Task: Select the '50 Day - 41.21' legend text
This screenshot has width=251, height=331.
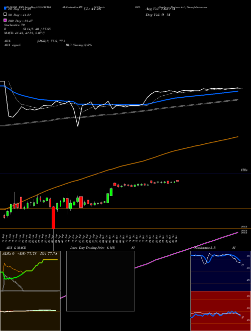Action: coord(20,15)
